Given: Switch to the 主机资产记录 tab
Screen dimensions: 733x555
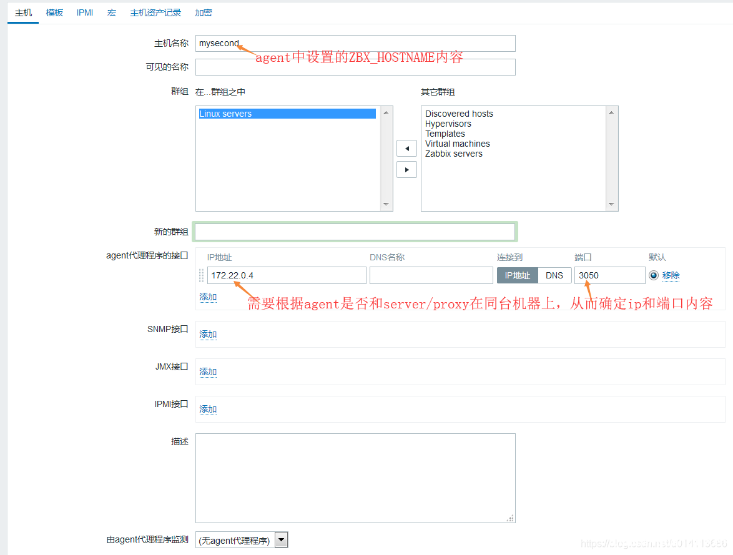Looking at the screenshot, I should tap(155, 12).
